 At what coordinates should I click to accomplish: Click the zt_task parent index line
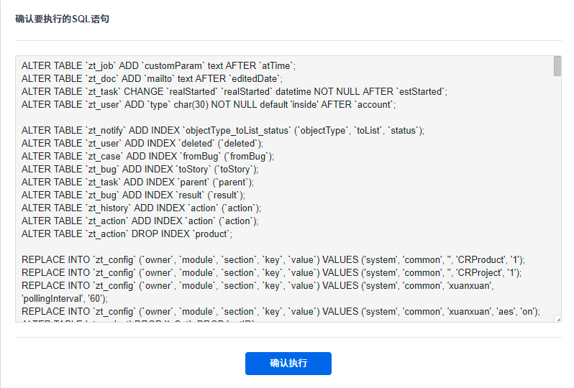coord(137,182)
